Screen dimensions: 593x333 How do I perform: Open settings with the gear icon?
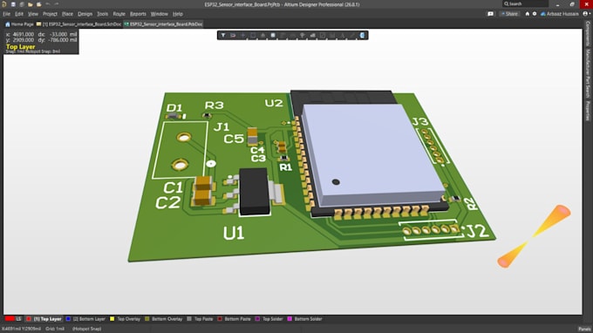click(535, 14)
